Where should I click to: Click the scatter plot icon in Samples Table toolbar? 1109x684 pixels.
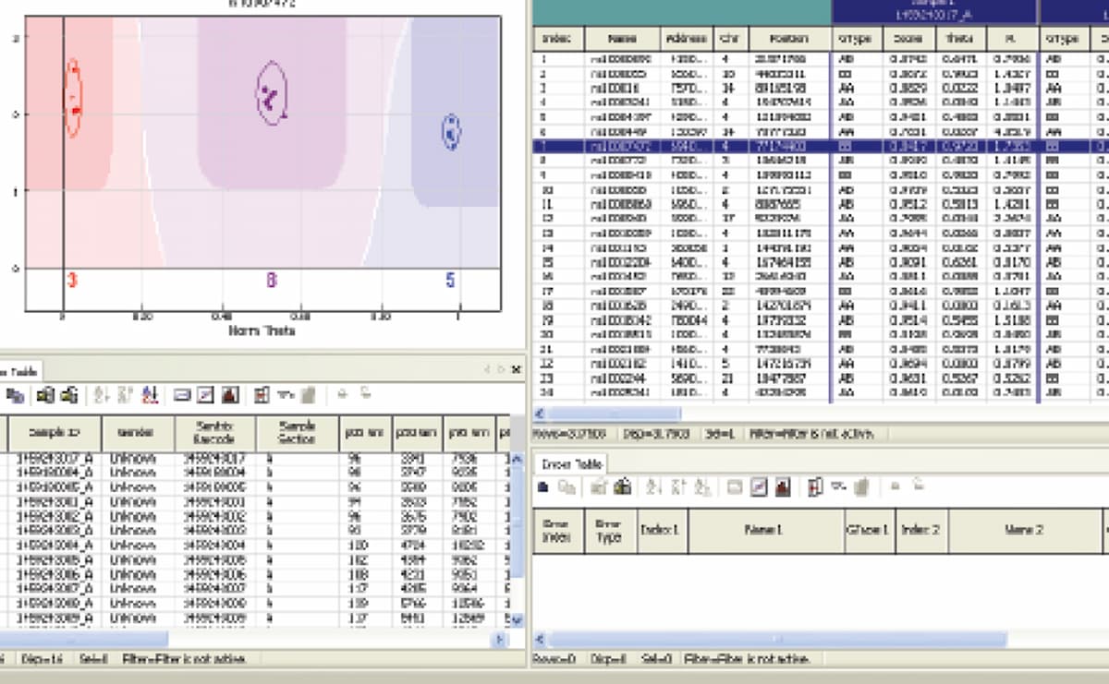tap(204, 395)
